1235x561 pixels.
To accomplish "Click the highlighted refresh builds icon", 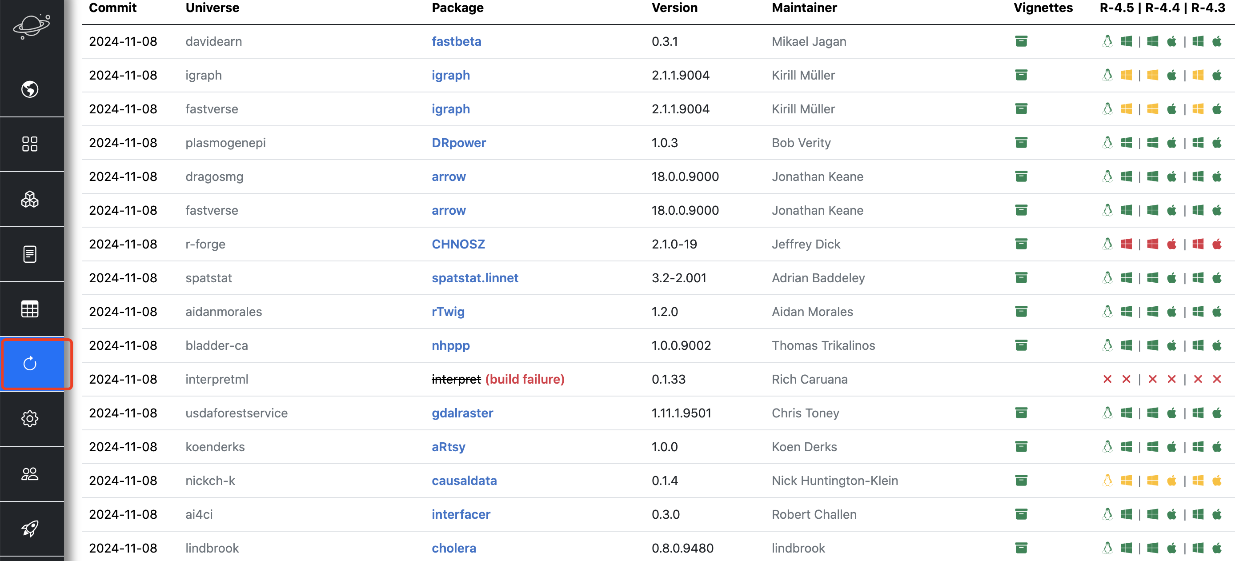I will (30, 364).
